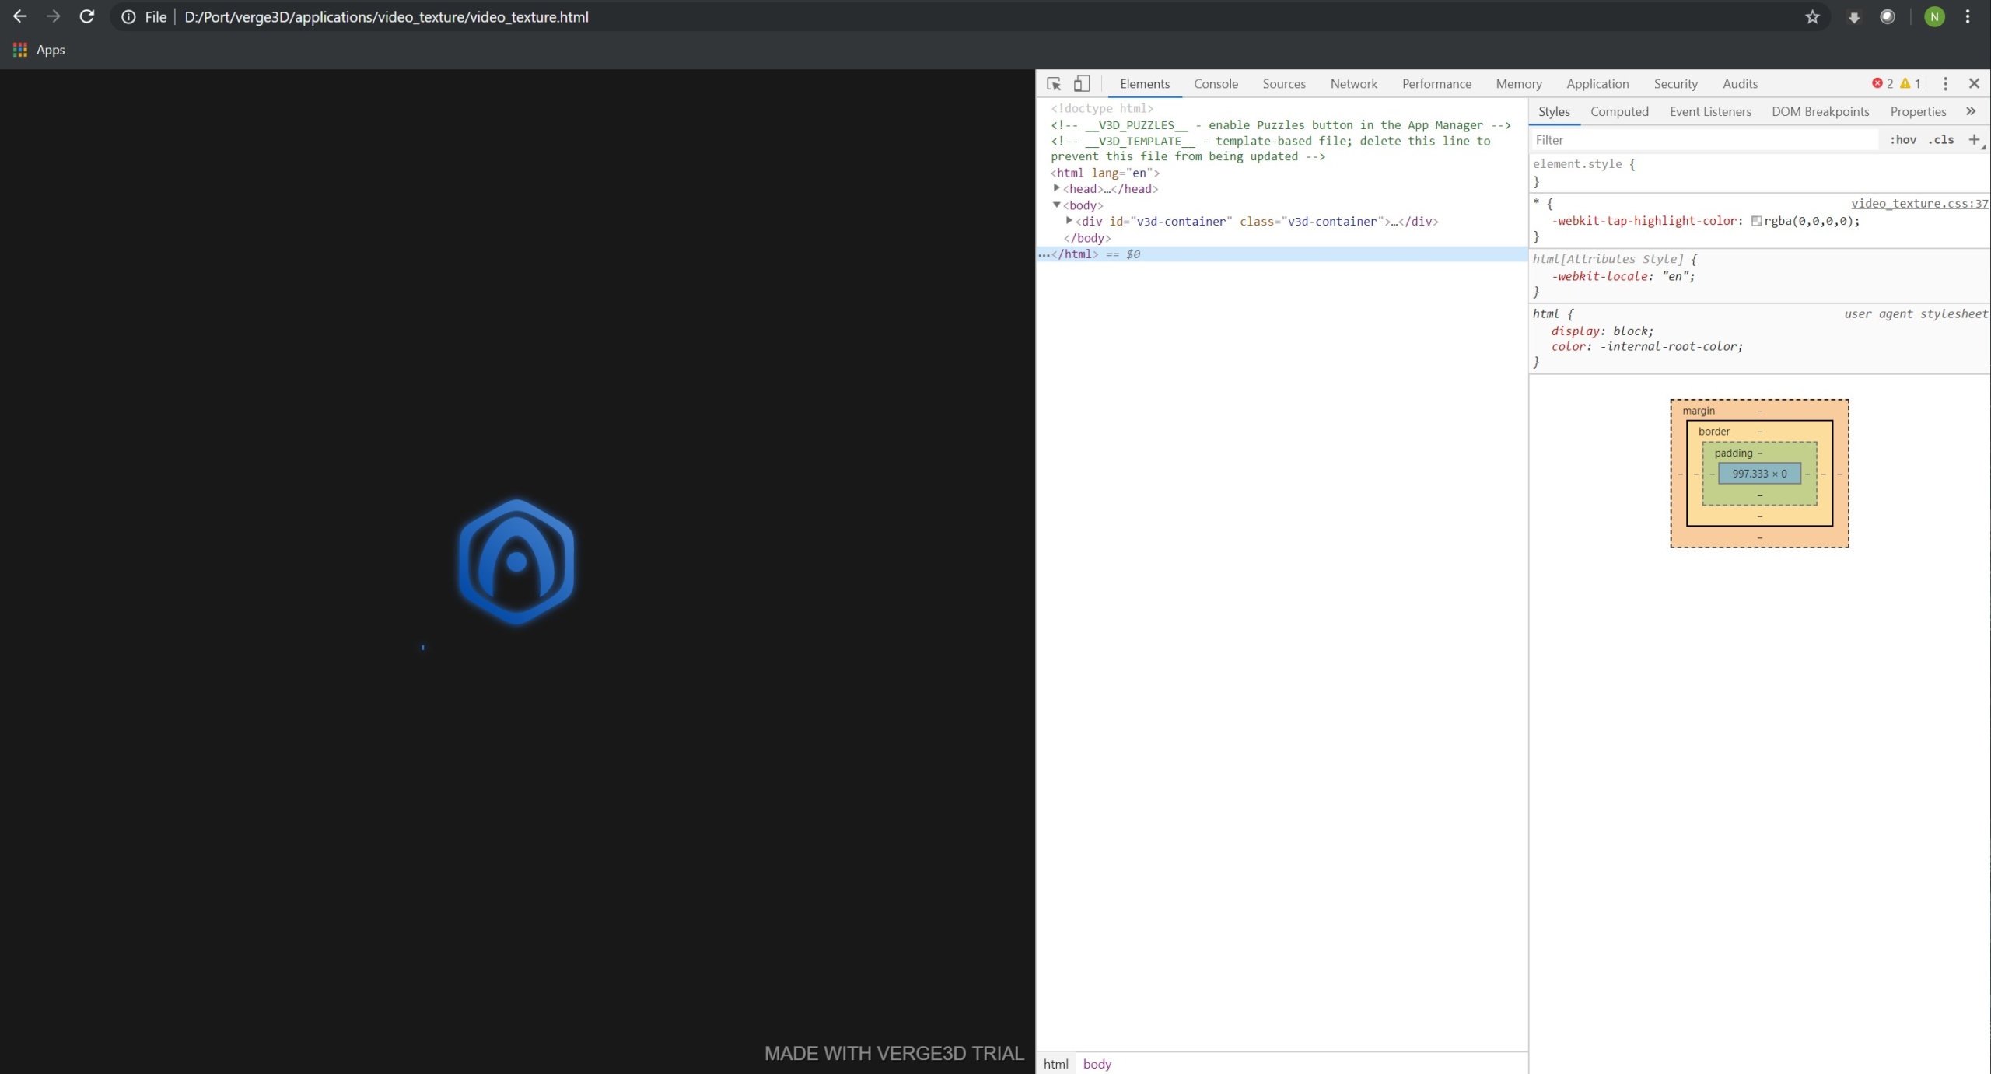The width and height of the screenshot is (1991, 1074).
Task: Select the Styles subtab
Action: tap(1554, 111)
